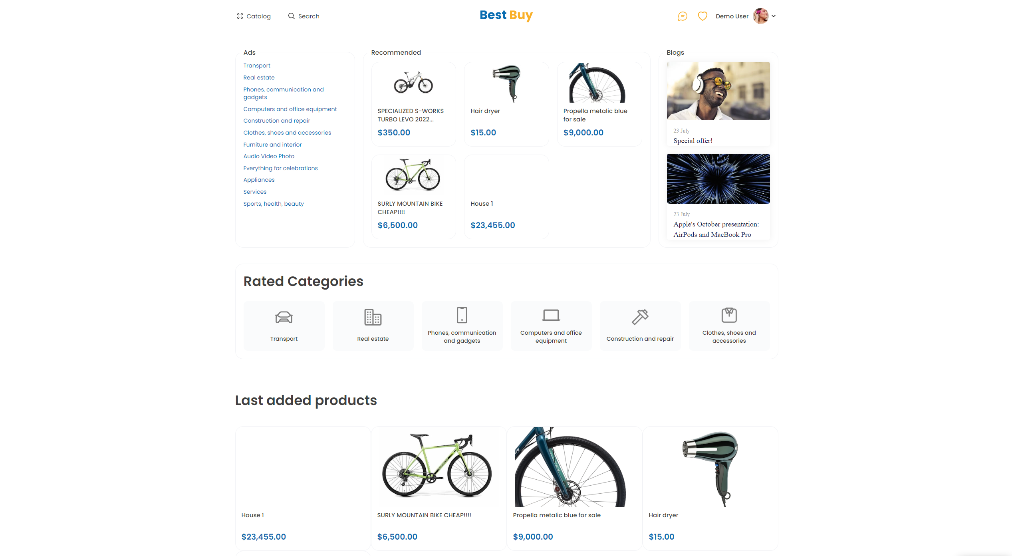This screenshot has height=556, width=1012.
Task: Click the Search magnifier icon
Action: tap(292, 16)
